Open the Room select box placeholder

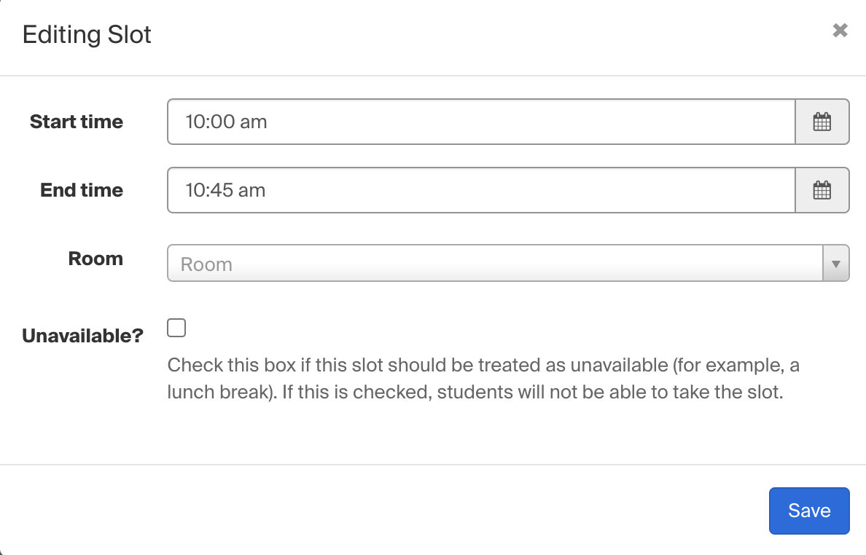[496, 264]
